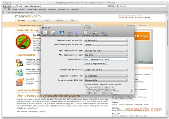Open the Pestañas preferences pane
169x119 pixels.
pyautogui.click(x=70, y=33)
